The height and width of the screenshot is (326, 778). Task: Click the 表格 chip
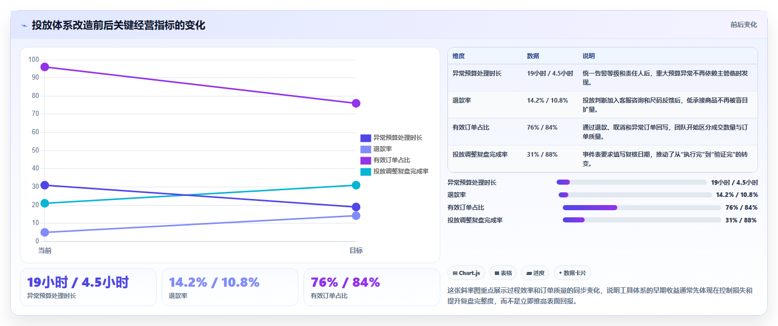[x=503, y=273]
